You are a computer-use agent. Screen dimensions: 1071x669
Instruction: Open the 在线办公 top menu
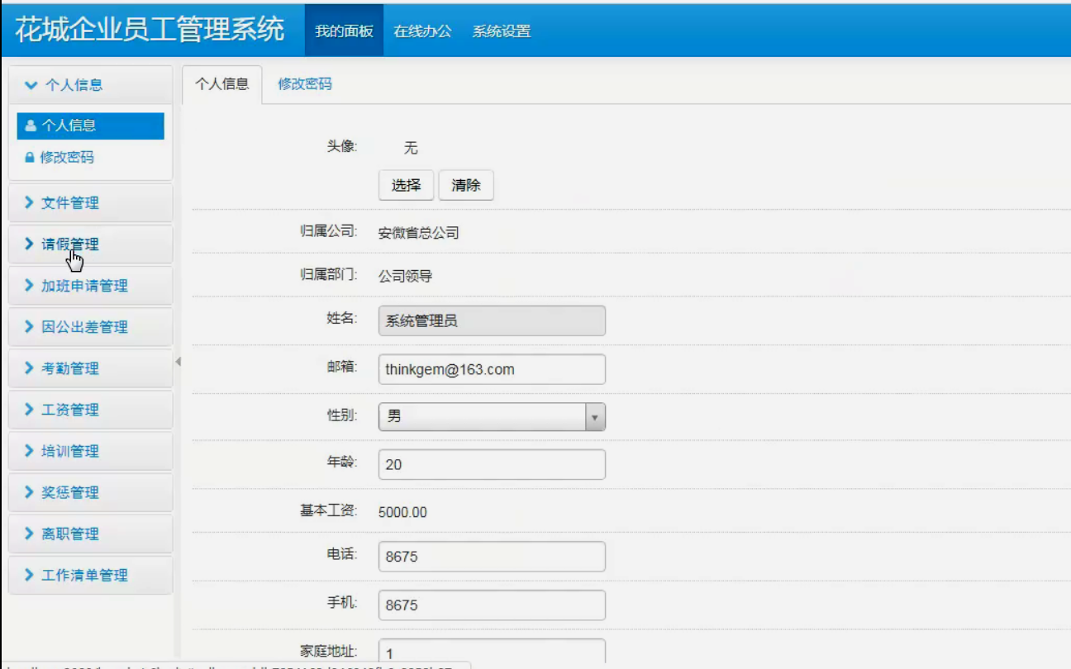[422, 31]
